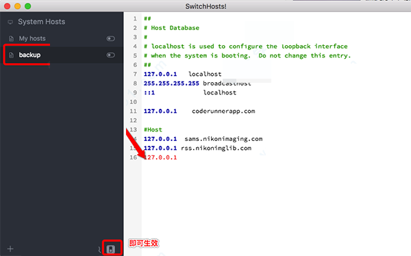Viewport: 411px width, 256px height.
Task: Click the '#Host' comment on line 13
Action: (x=153, y=129)
